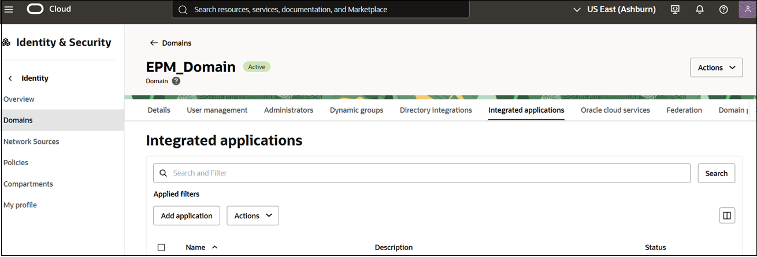Tick the select-all checkbox in table header

point(161,247)
